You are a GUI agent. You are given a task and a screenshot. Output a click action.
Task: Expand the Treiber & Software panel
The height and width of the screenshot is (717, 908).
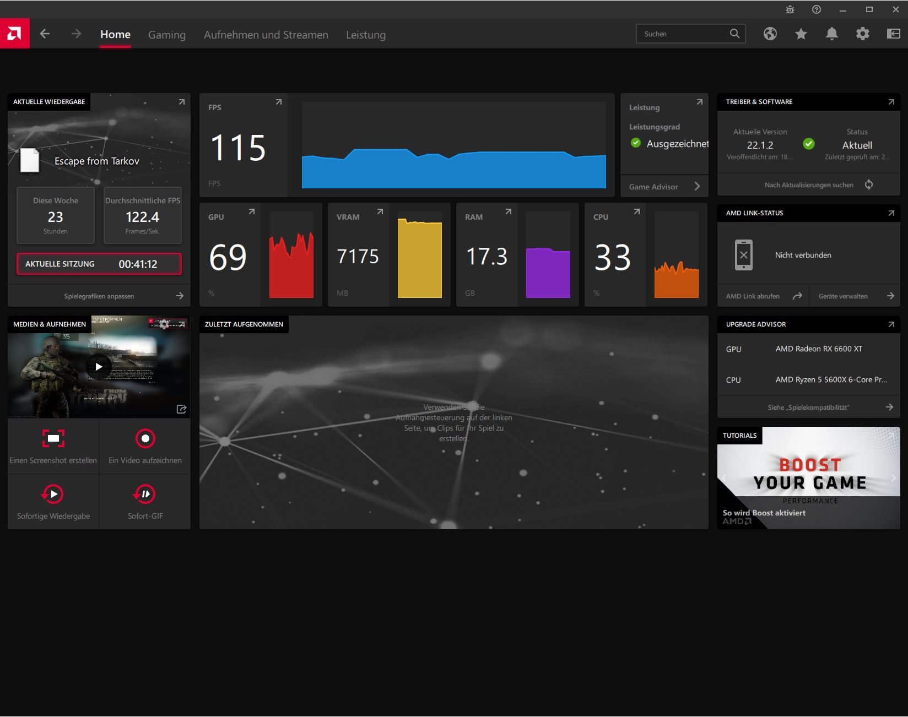click(891, 102)
